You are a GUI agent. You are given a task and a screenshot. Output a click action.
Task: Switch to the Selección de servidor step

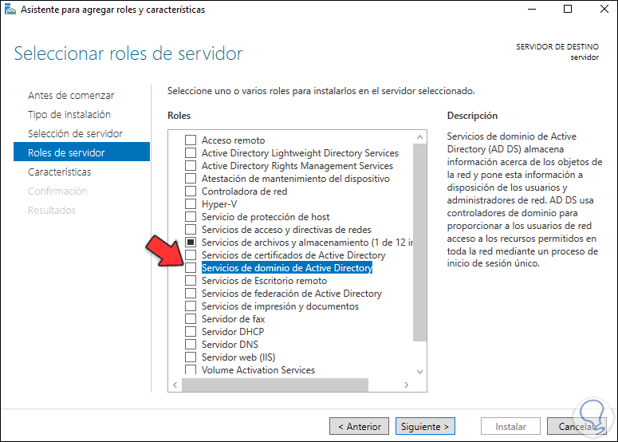click(x=75, y=133)
